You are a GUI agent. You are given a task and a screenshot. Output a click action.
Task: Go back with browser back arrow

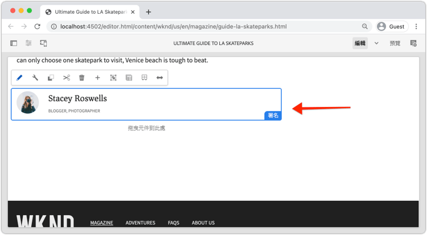pos(11,26)
